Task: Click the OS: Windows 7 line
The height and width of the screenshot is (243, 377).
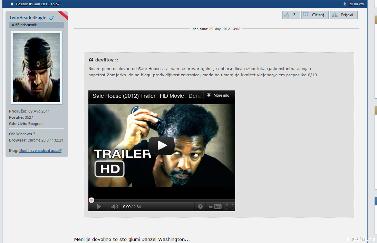Action: click(22, 134)
